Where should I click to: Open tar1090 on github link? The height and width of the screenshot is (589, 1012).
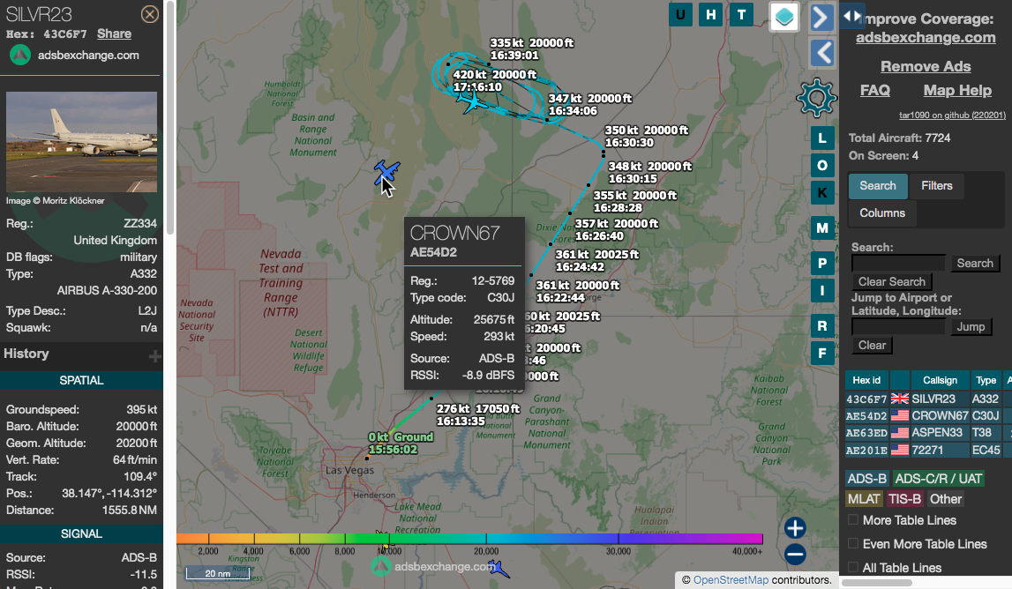tap(952, 116)
